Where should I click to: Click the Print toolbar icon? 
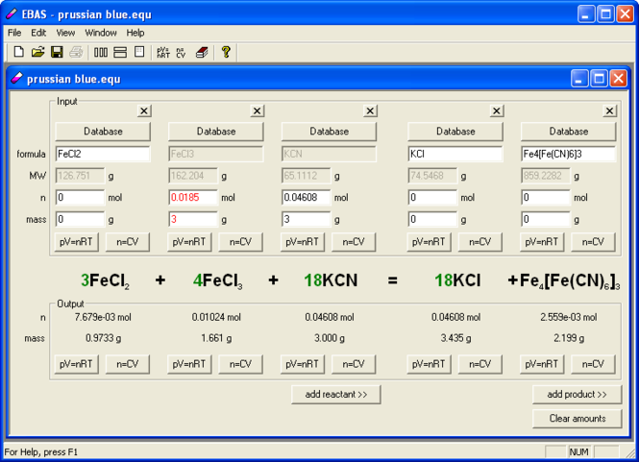click(x=76, y=52)
